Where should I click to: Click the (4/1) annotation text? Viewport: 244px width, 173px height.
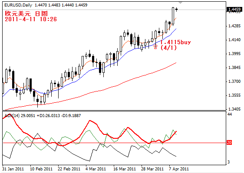pyautogui.click(x=169, y=48)
